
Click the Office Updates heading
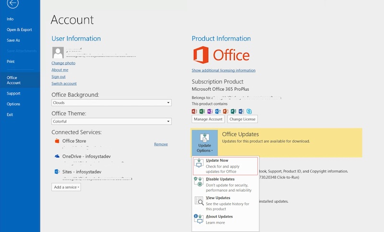(x=240, y=134)
